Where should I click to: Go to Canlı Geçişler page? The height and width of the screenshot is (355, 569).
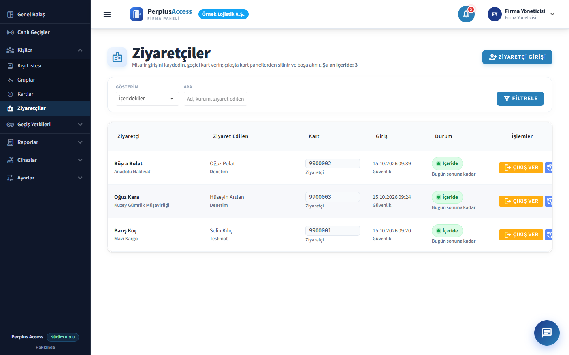pos(45,32)
